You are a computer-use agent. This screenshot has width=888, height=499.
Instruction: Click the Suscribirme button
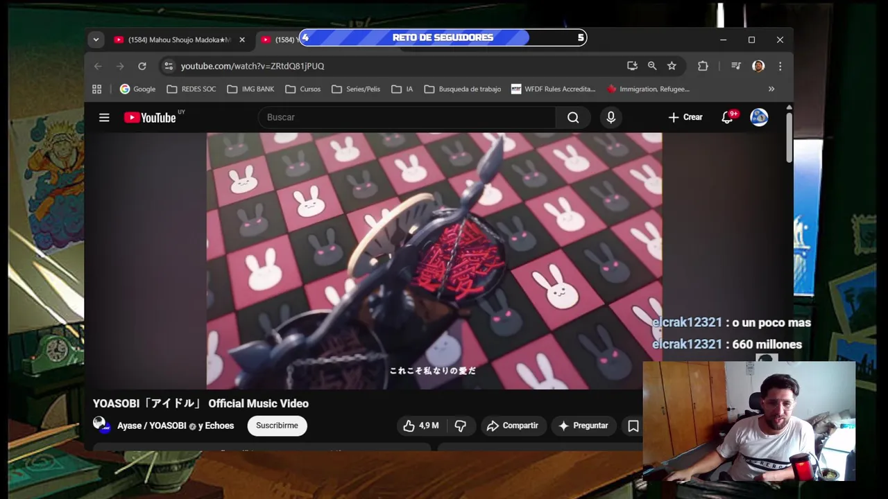click(x=277, y=426)
